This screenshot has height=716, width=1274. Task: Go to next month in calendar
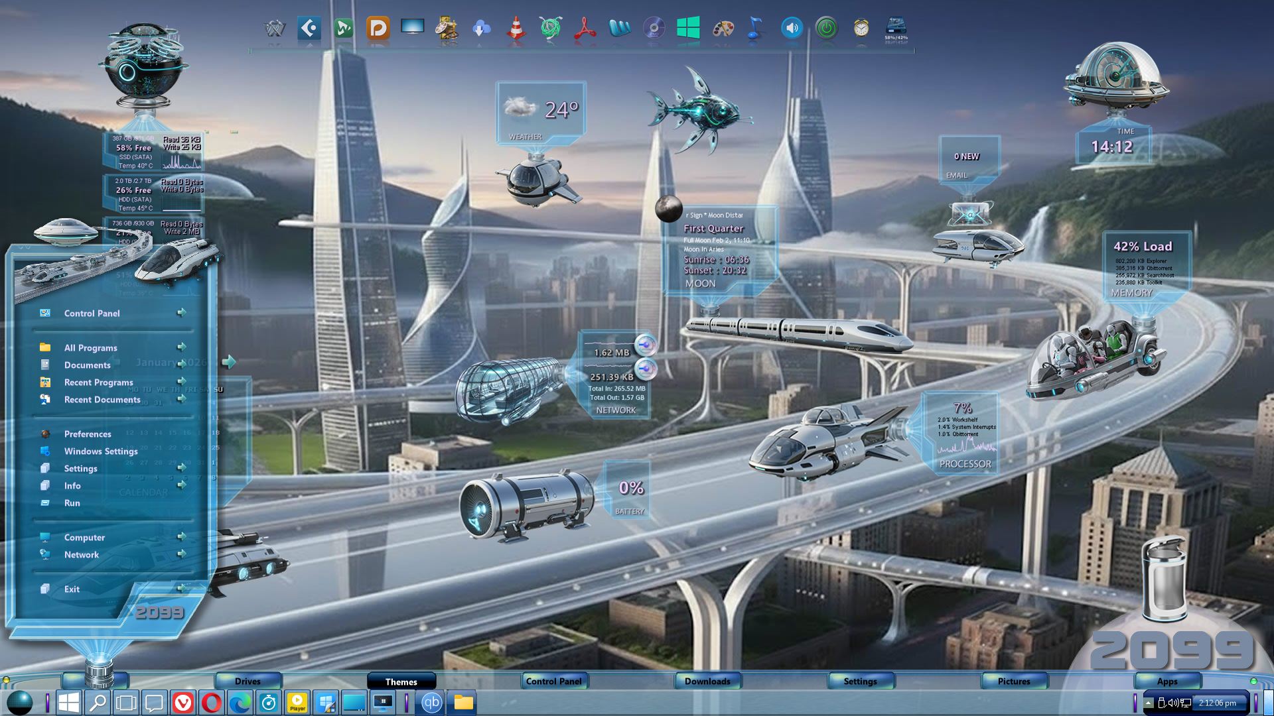(x=229, y=362)
